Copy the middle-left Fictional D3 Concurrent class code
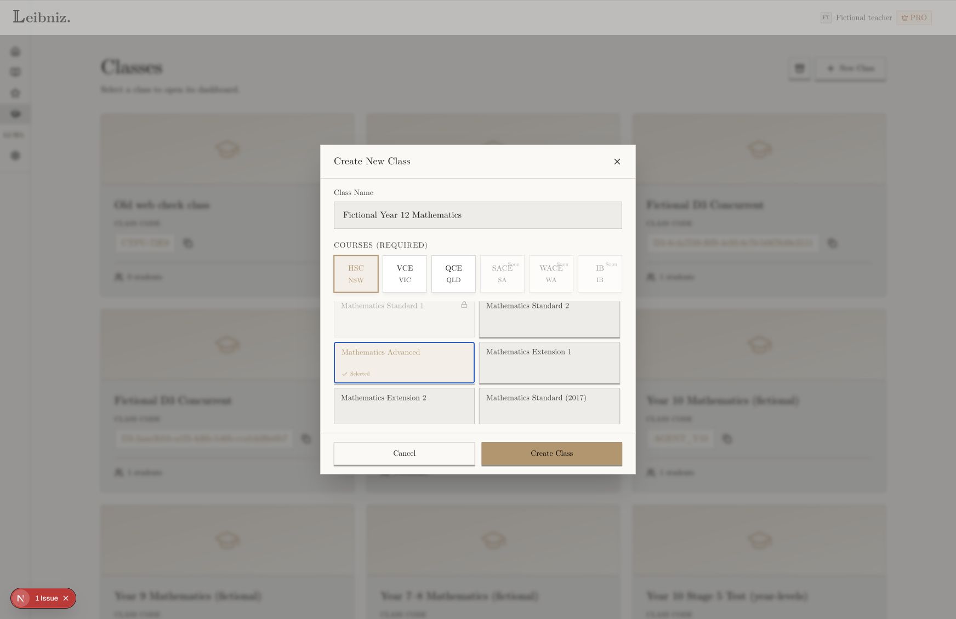The image size is (956, 619). [306, 439]
